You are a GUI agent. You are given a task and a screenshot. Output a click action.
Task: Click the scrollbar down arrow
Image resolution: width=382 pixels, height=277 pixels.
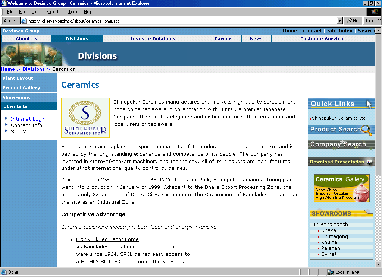point(378,264)
